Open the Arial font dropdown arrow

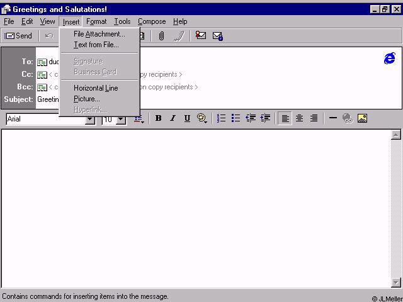point(90,120)
